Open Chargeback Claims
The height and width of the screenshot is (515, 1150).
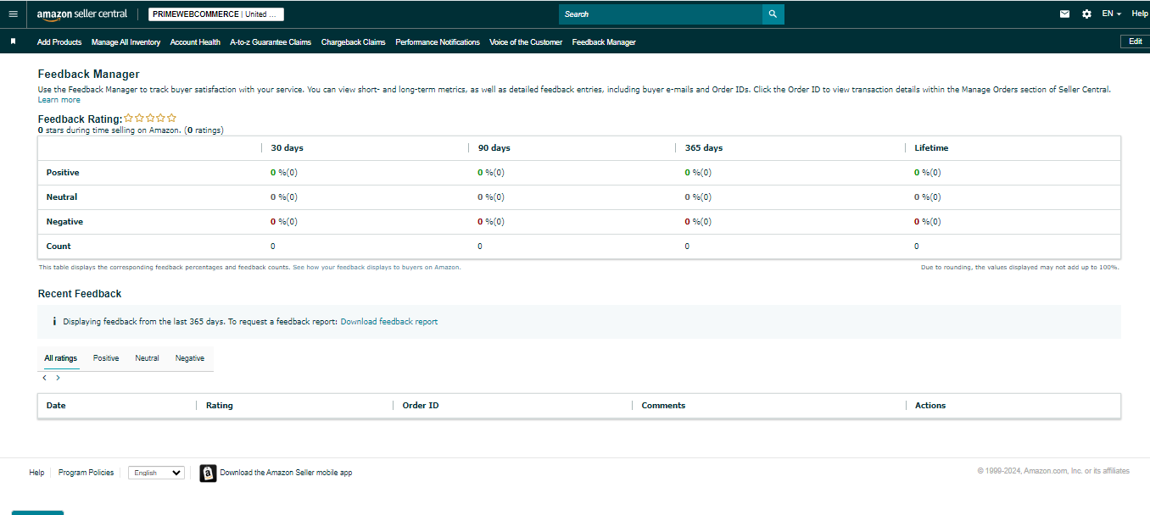click(x=353, y=42)
